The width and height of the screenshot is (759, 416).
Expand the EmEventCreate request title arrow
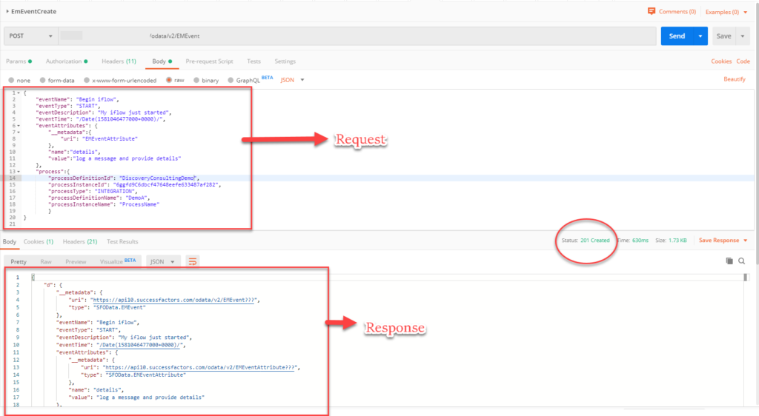point(7,11)
